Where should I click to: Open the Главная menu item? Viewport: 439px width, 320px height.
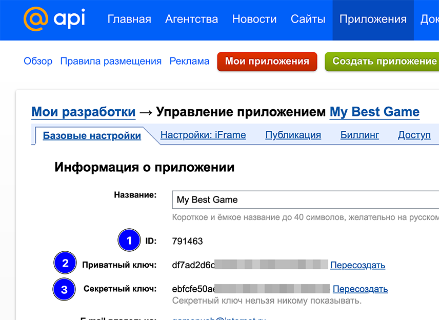[x=129, y=19]
